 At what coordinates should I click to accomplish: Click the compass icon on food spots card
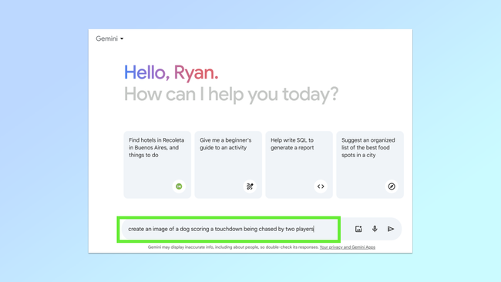tap(392, 186)
